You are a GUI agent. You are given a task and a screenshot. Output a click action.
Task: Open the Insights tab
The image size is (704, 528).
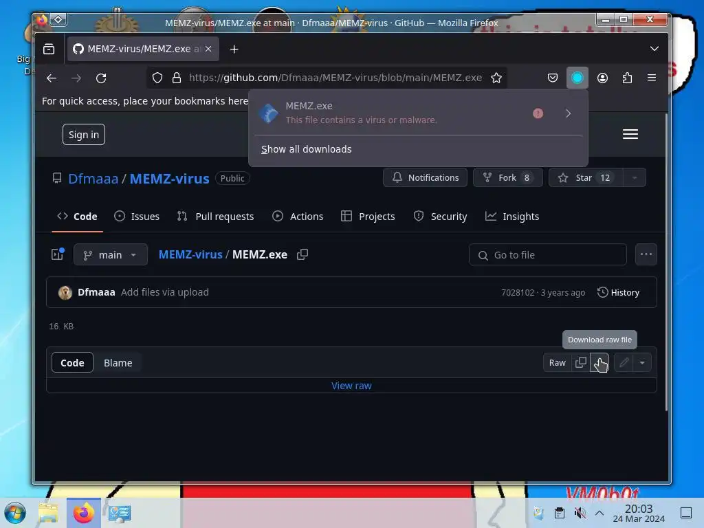point(511,217)
